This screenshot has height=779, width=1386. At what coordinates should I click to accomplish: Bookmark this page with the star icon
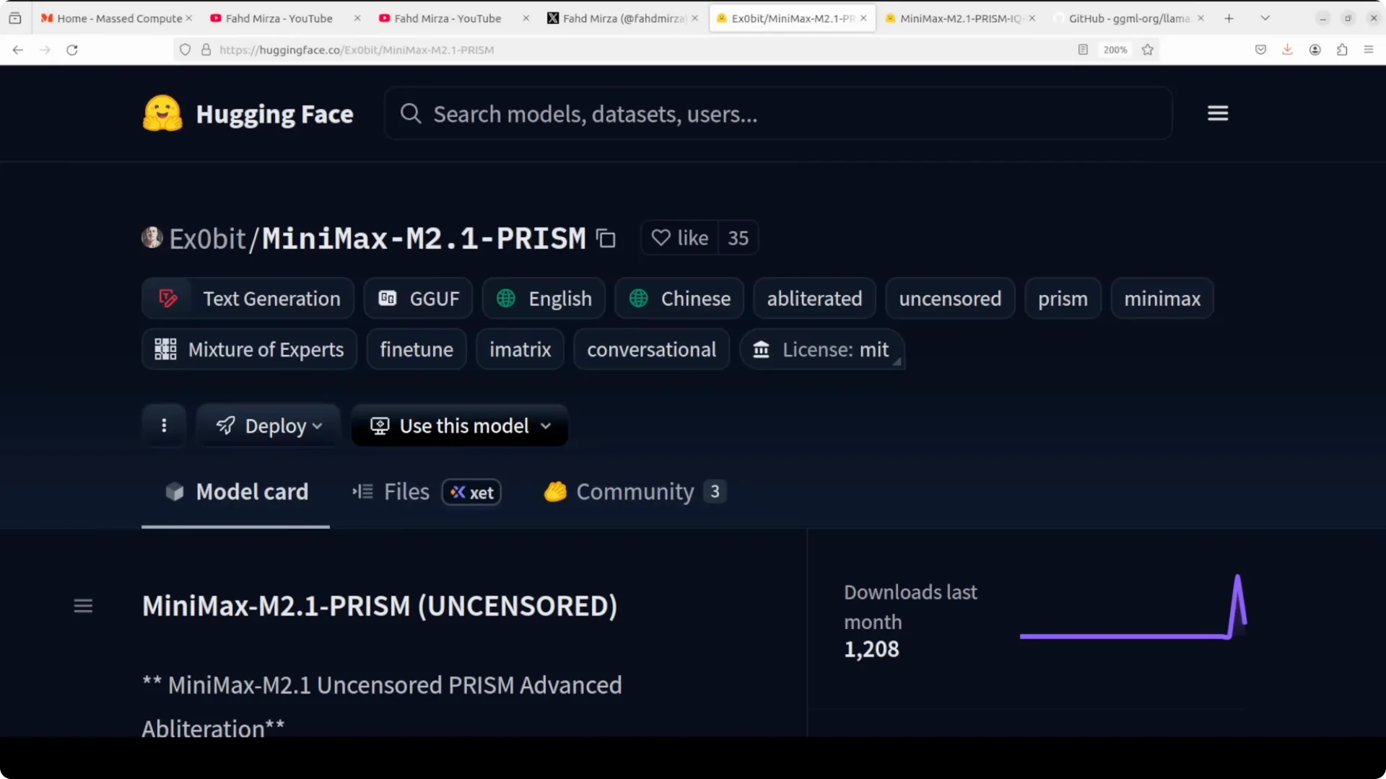point(1148,50)
